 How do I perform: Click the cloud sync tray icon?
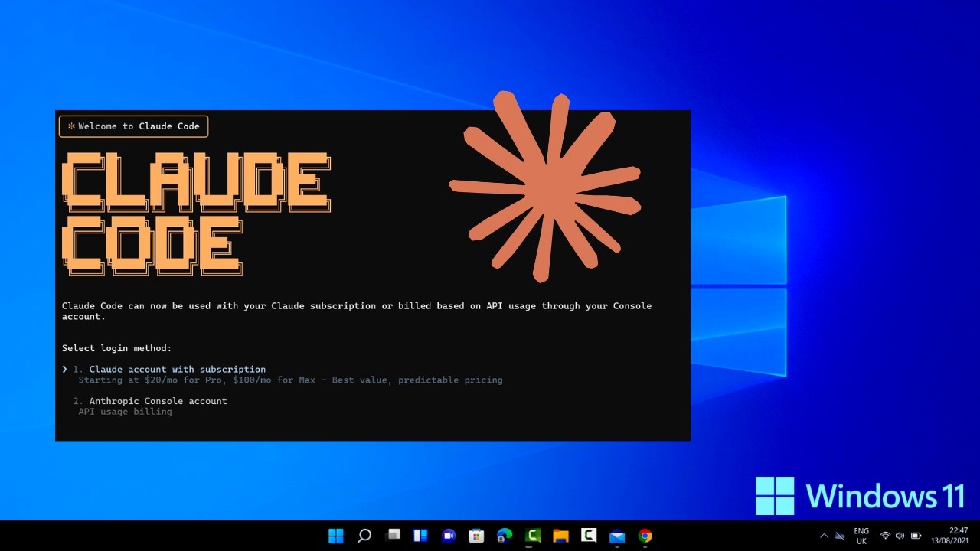[x=840, y=536]
